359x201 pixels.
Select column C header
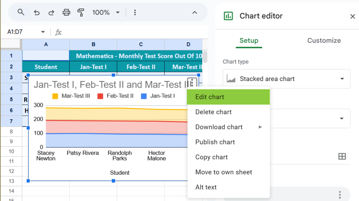[x=141, y=45]
